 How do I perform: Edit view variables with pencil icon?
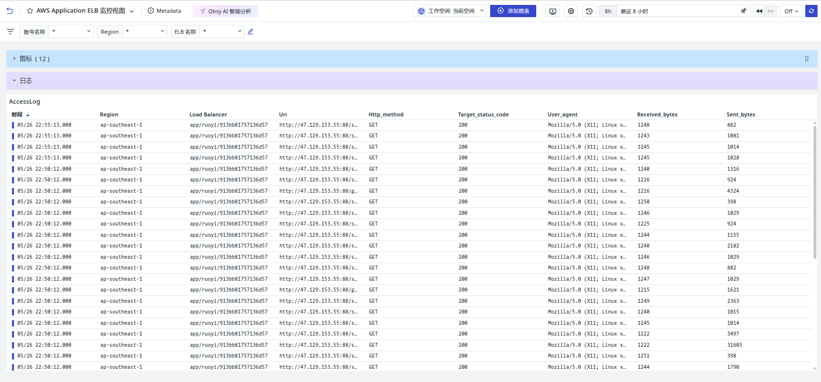point(250,32)
